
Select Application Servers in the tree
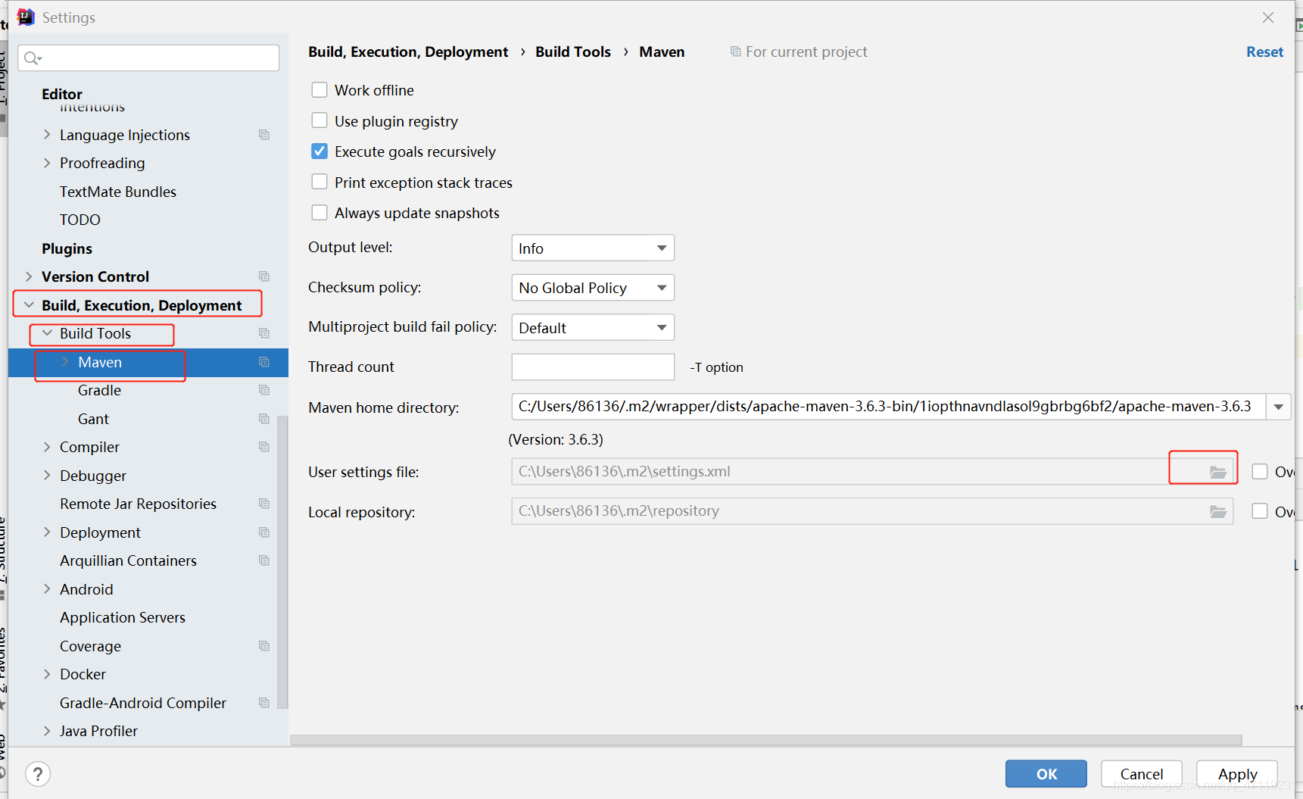coord(123,617)
